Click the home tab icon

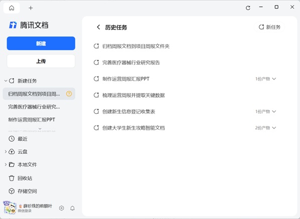click(12, 8)
